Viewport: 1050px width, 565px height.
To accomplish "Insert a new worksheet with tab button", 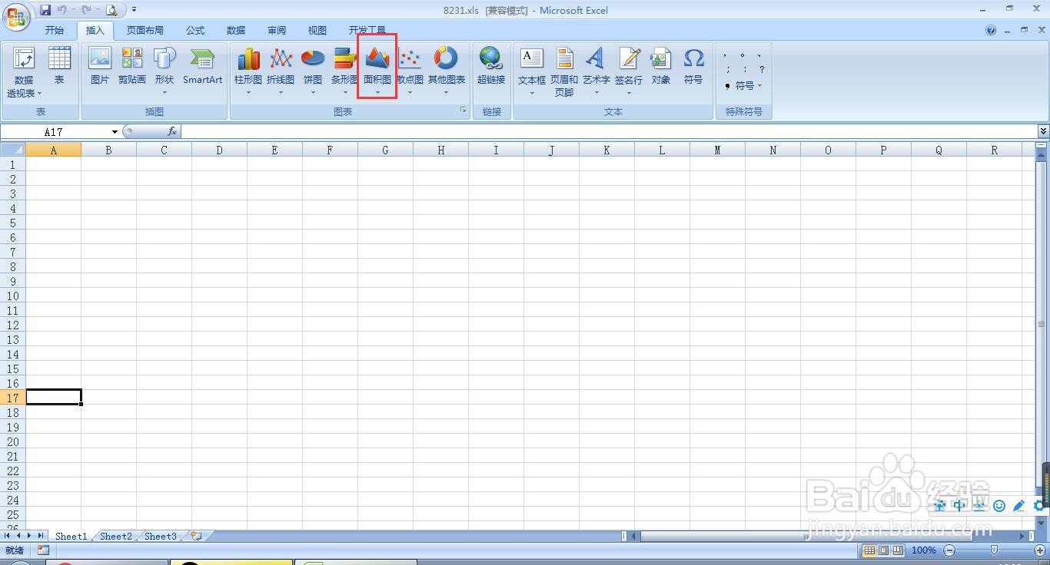I will point(197,536).
